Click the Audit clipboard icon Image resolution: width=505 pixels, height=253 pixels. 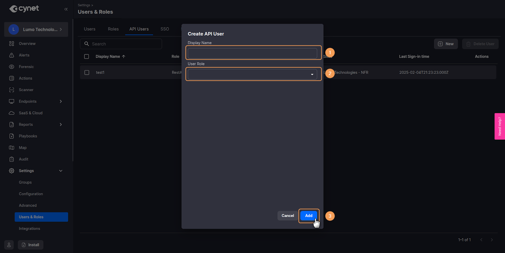pyautogui.click(x=12, y=159)
